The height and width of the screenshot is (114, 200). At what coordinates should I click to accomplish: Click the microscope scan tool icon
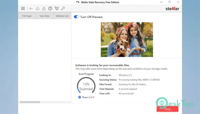point(44,9)
